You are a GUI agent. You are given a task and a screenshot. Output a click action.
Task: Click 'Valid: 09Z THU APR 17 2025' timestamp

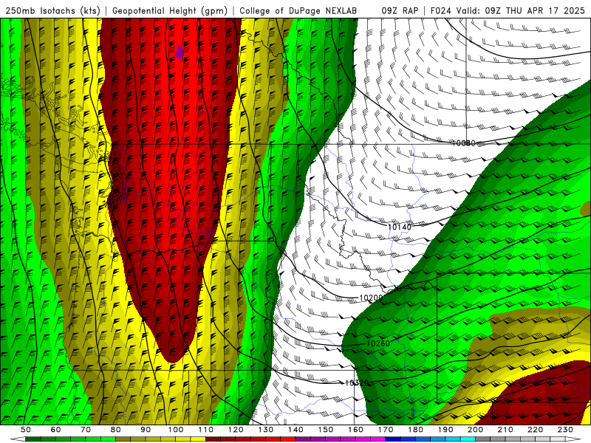pos(521,10)
